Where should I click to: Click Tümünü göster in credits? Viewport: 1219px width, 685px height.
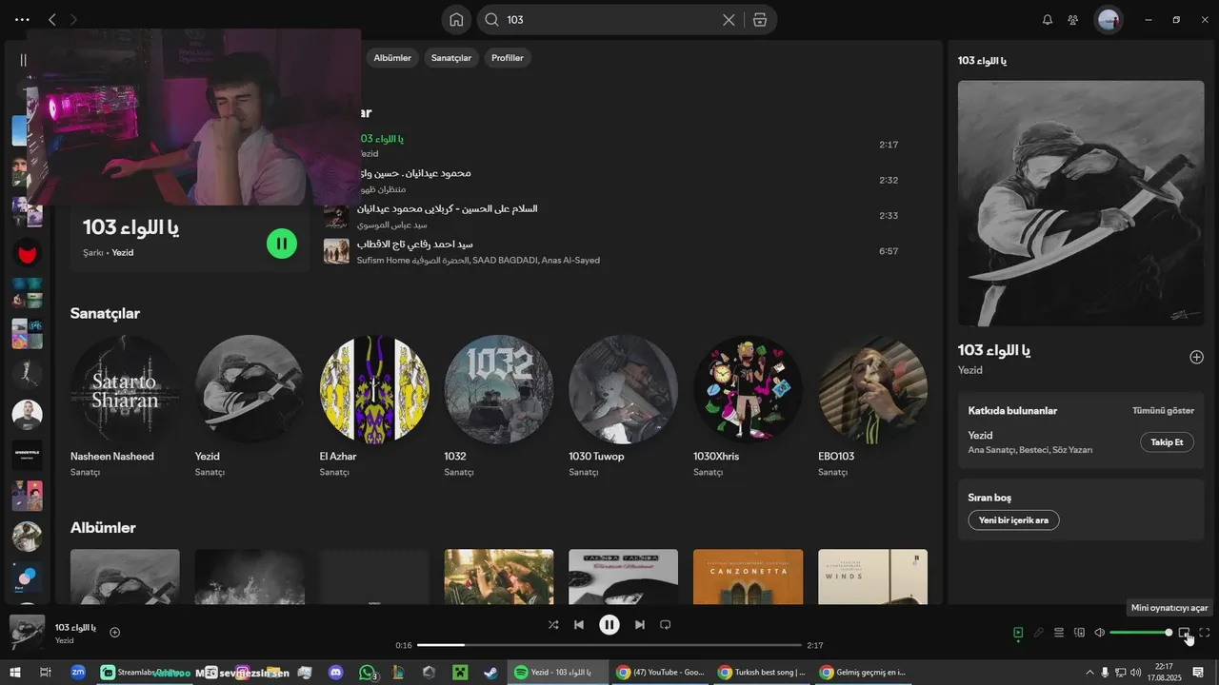coord(1163,411)
